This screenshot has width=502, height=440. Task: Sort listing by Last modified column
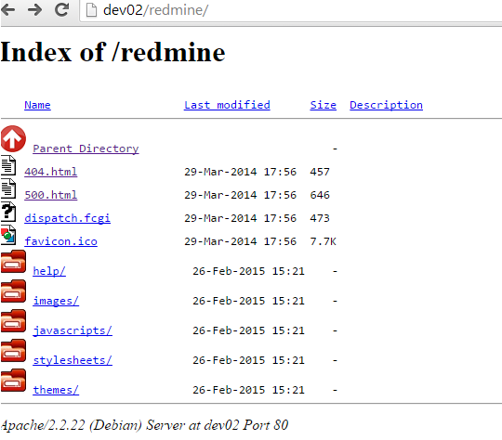[227, 105]
